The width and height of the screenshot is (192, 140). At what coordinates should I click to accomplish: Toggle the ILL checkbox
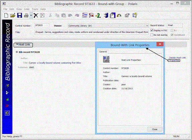172,30
